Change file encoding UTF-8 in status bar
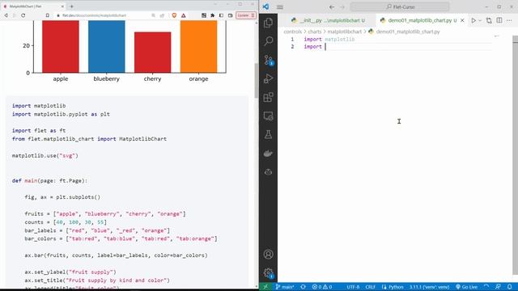This screenshot has width=518, height=291. (353, 287)
